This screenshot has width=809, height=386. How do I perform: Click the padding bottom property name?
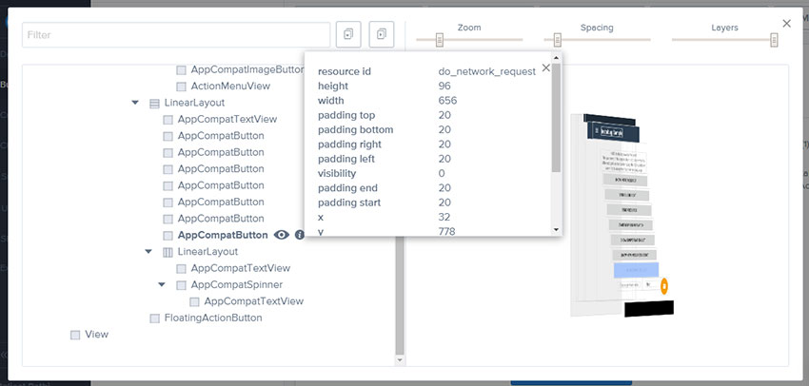click(x=356, y=129)
